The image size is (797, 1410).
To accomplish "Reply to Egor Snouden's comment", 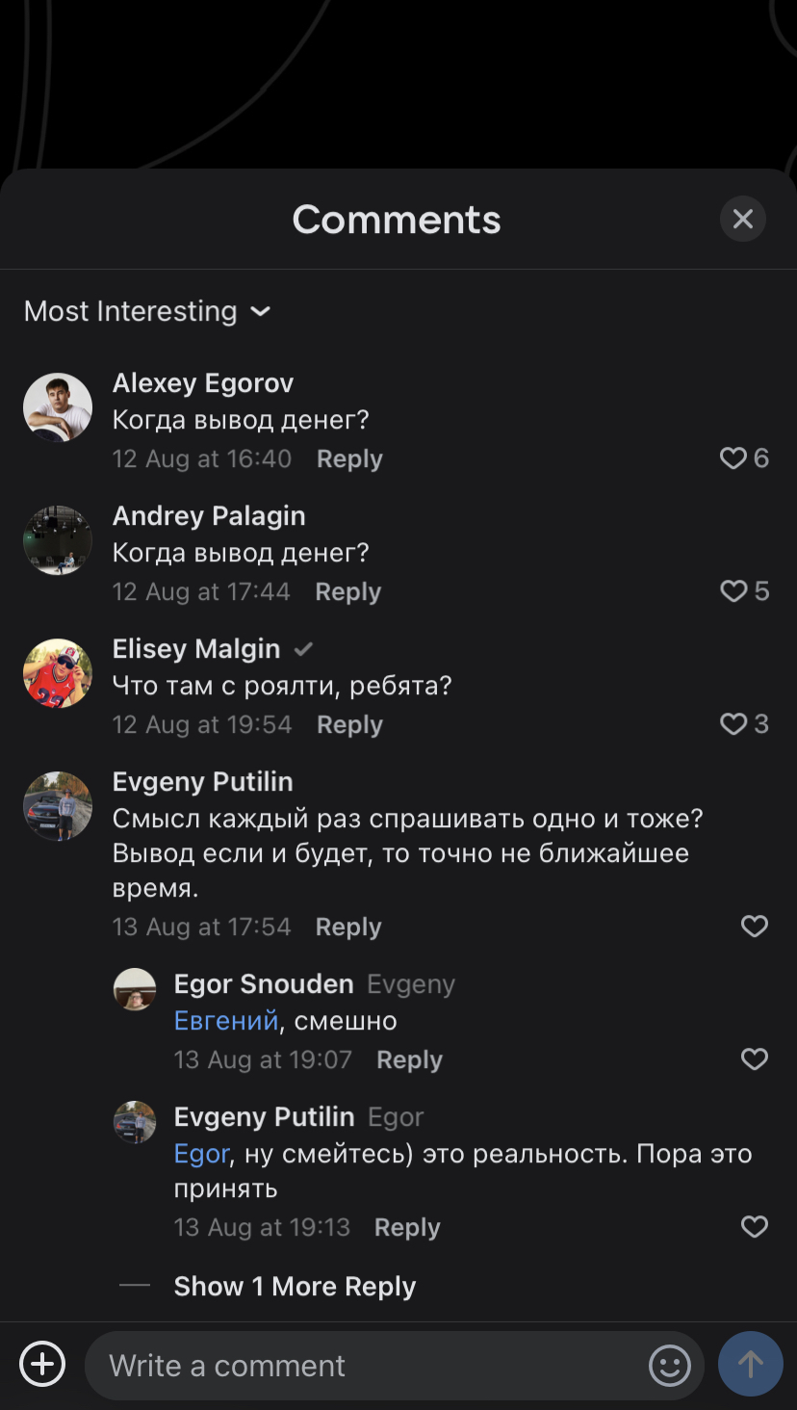I will (409, 1060).
